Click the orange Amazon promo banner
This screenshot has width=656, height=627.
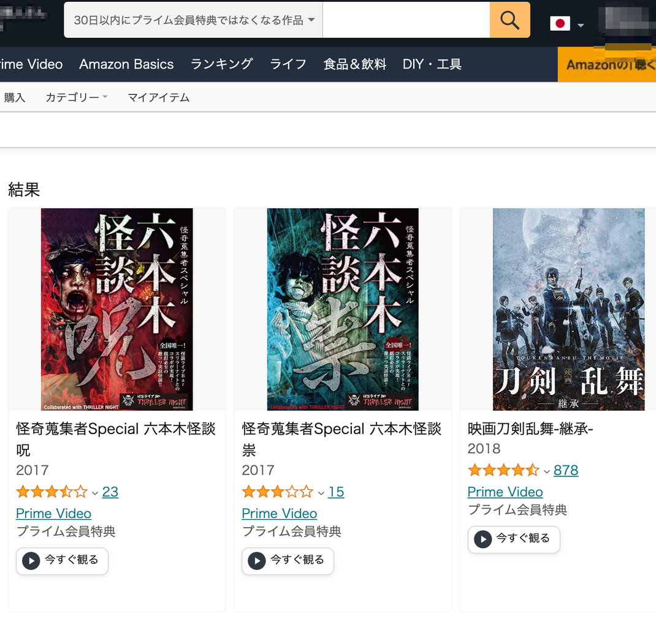click(x=606, y=64)
